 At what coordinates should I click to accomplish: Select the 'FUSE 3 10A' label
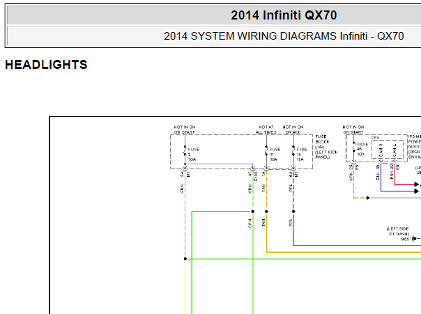pos(193,154)
